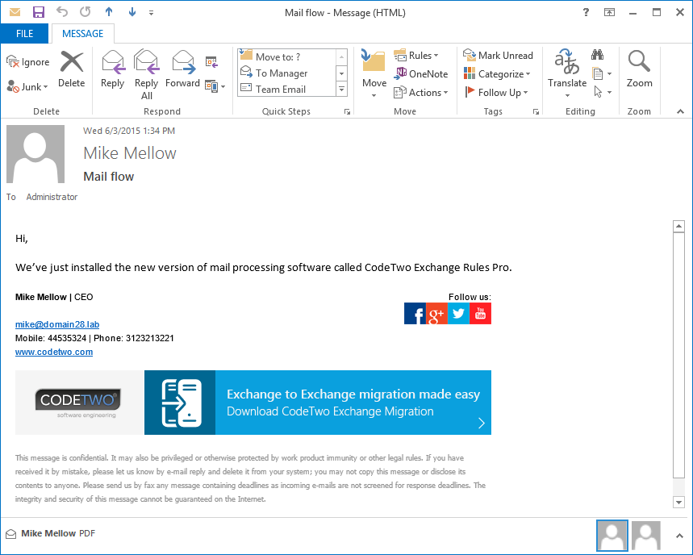Expand the Quick Steps gallery
693x555 pixels.
341,90
